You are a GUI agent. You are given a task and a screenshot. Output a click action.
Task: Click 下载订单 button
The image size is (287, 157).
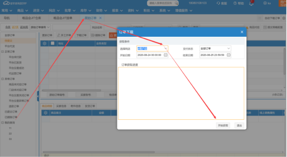coord(81,35)
